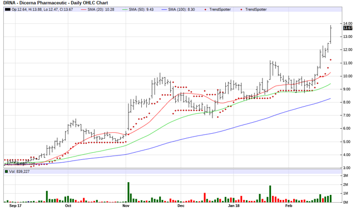Click the 13.00 price axis label
356x216 pixels.
[348, 37]
